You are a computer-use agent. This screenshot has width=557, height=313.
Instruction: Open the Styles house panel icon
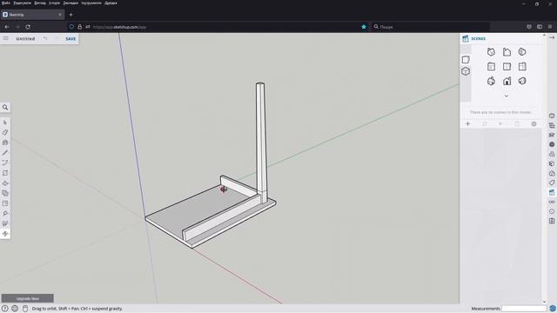(552, 173)
